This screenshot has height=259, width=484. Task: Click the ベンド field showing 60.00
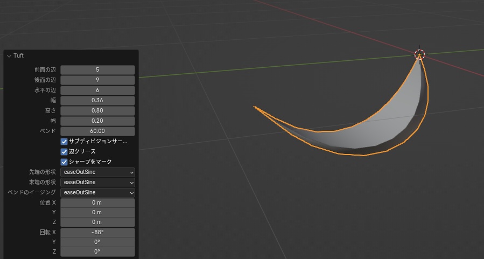click(x=97, y=131)
